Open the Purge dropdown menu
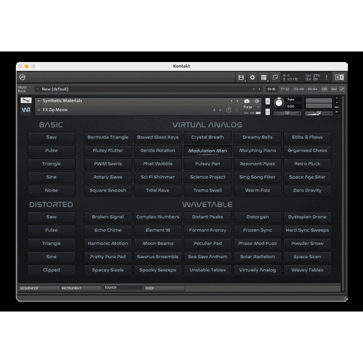Screen dimensions: 363x363 pyautogui.click(x=251, y=107)
